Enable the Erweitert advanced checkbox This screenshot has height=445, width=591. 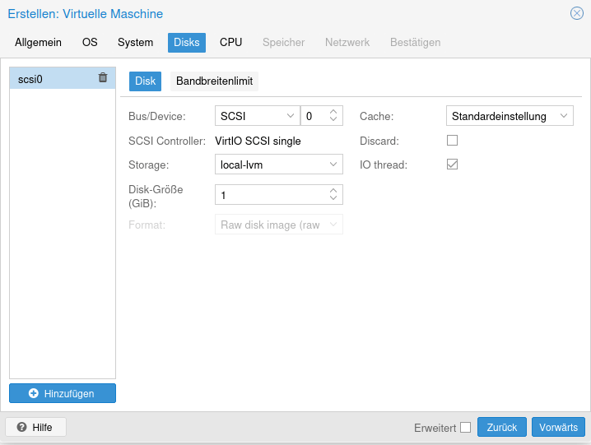coord(465,427)
